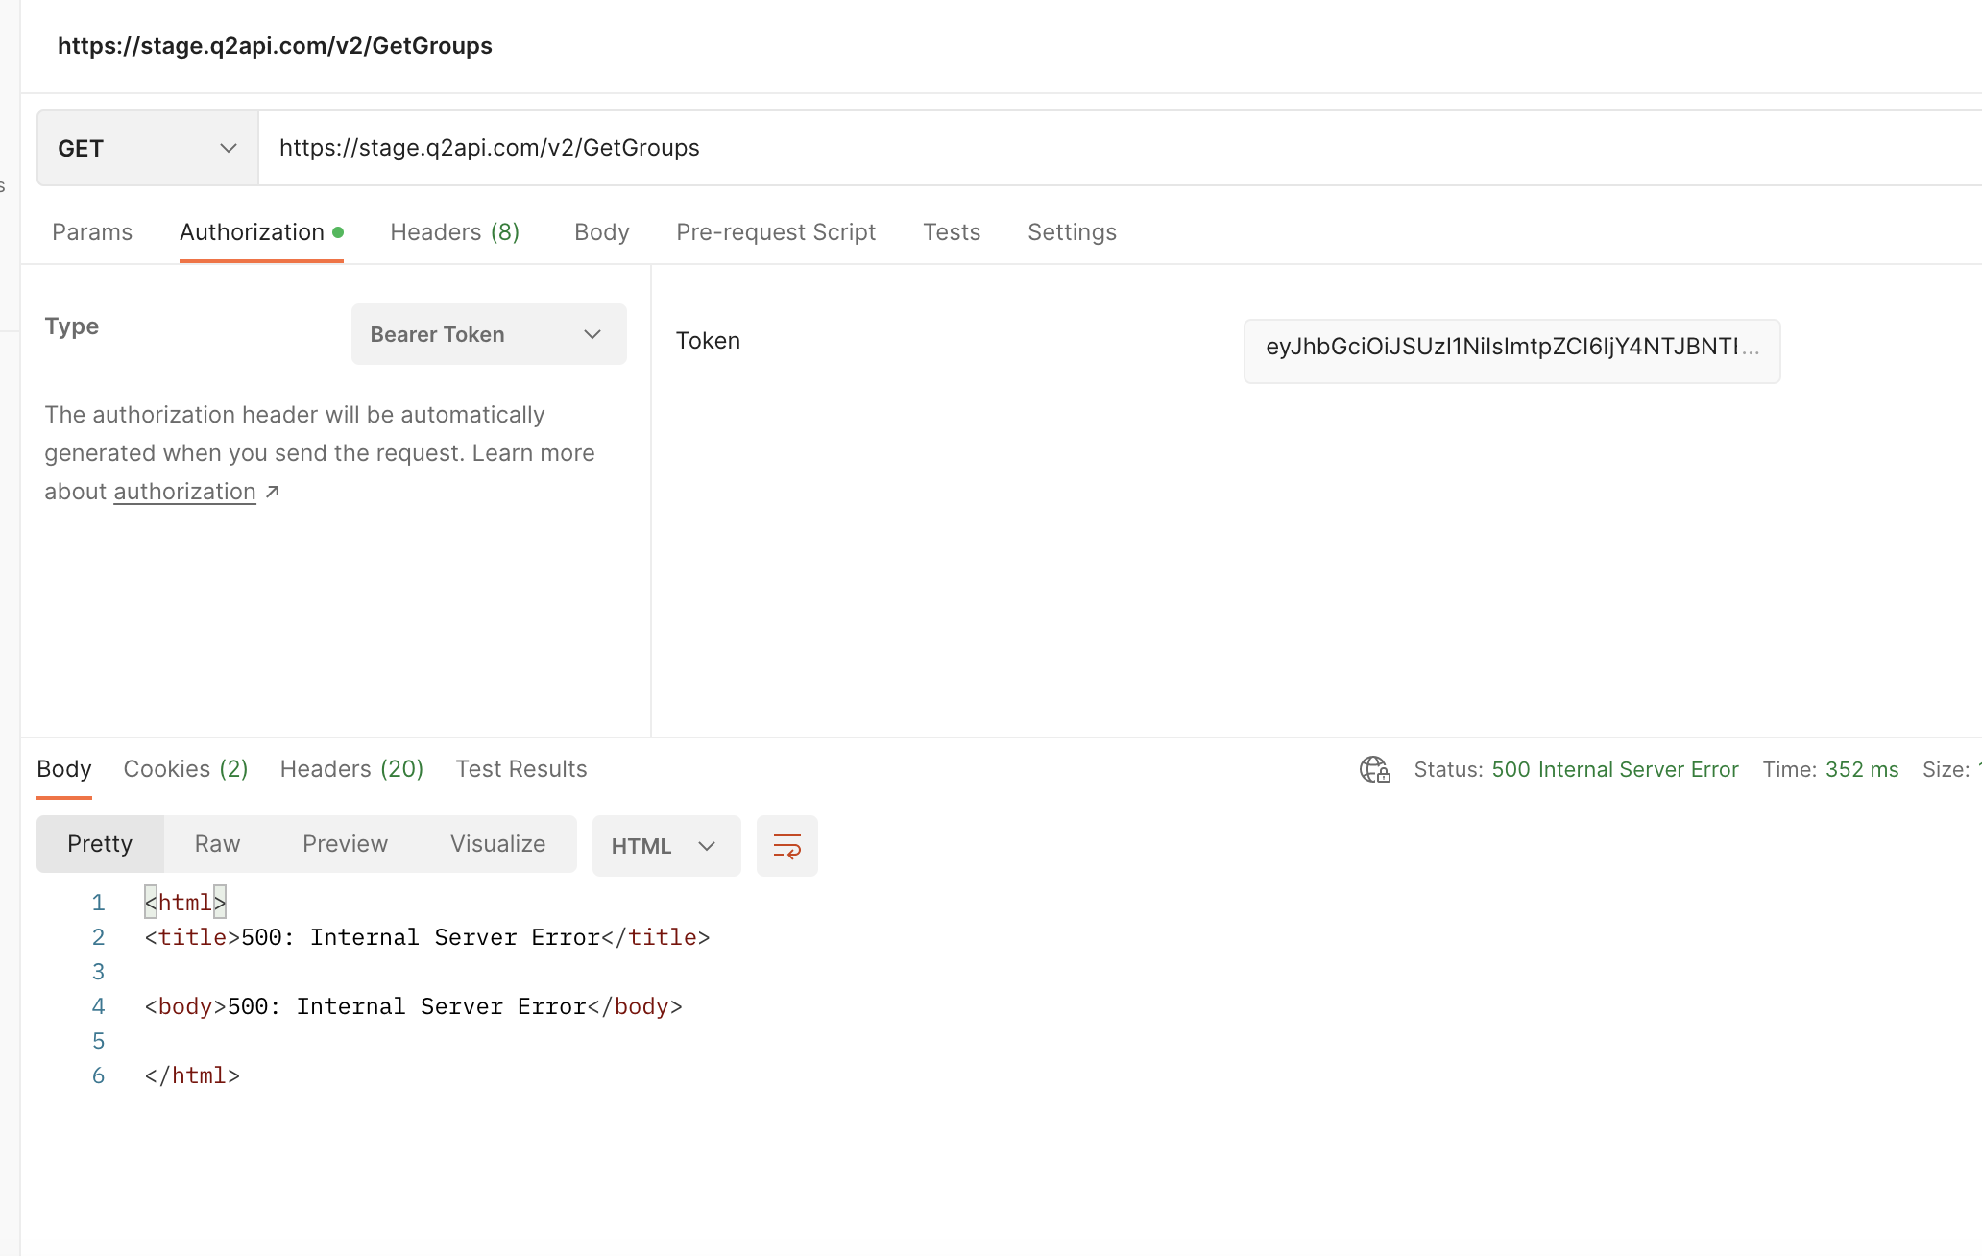
Task: Switch to the Preview view
Action: (x=346, y=844)
